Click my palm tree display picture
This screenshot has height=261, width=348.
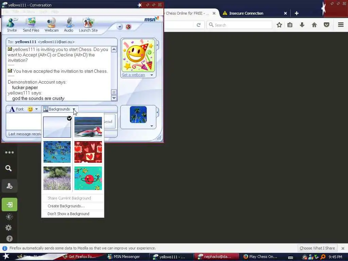point(138,115)
